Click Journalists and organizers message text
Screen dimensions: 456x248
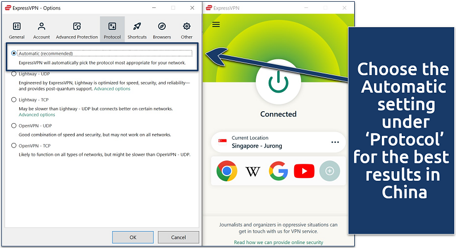[x=278, y=228]
